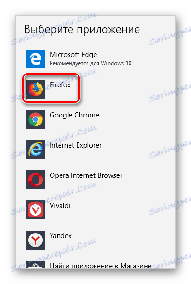Select the Google Chrome icon

click(x=35, y=119)
